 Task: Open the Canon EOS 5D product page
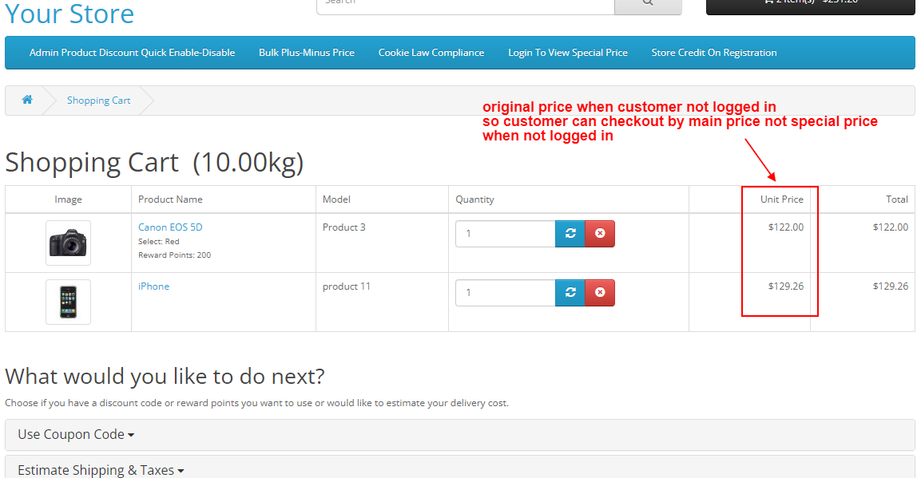pos(170,227)
